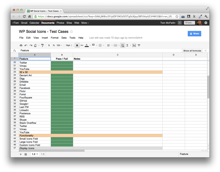Screen dimensions: 220x172
Task: Insert a chart using chart icon
Action: 134,45
